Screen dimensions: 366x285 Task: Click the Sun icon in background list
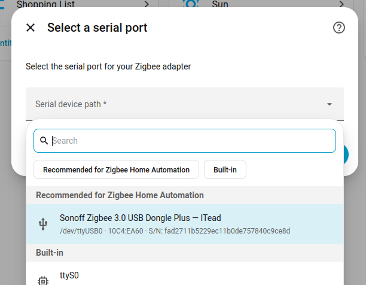pyautogui.click(x=191, y=4)
